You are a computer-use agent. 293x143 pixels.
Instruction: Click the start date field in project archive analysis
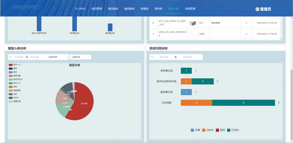coord(164,57)
